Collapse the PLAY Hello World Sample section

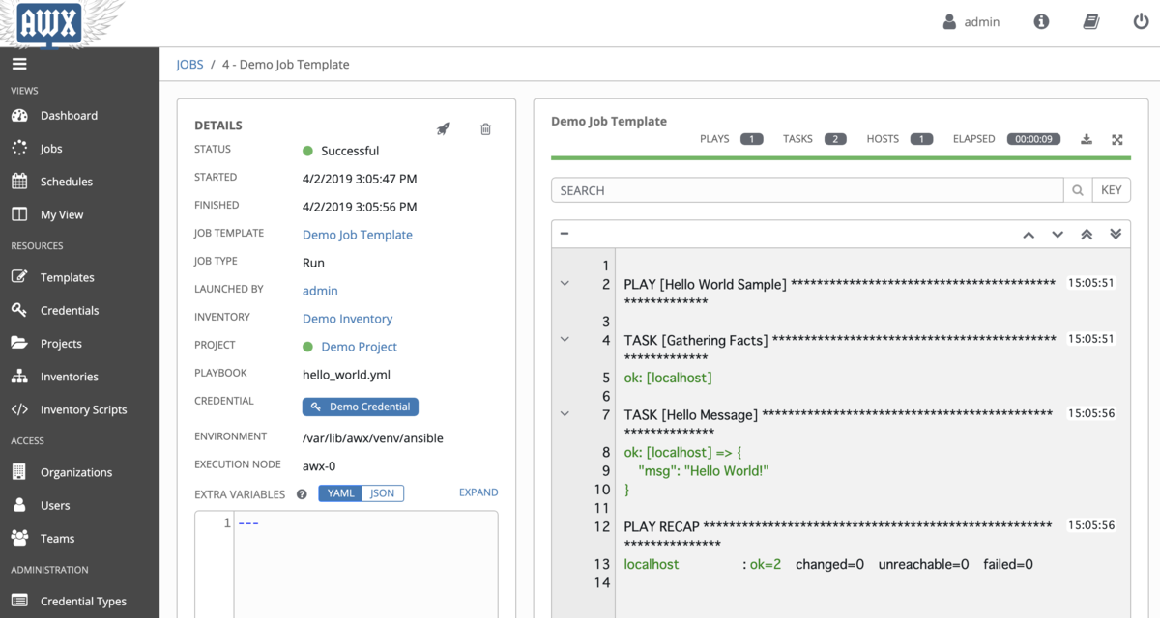(x=565, y=284)
